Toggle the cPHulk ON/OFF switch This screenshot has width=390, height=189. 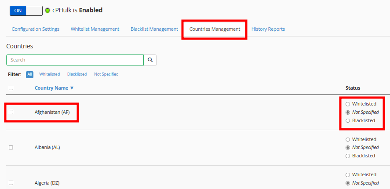pos(26,11)
